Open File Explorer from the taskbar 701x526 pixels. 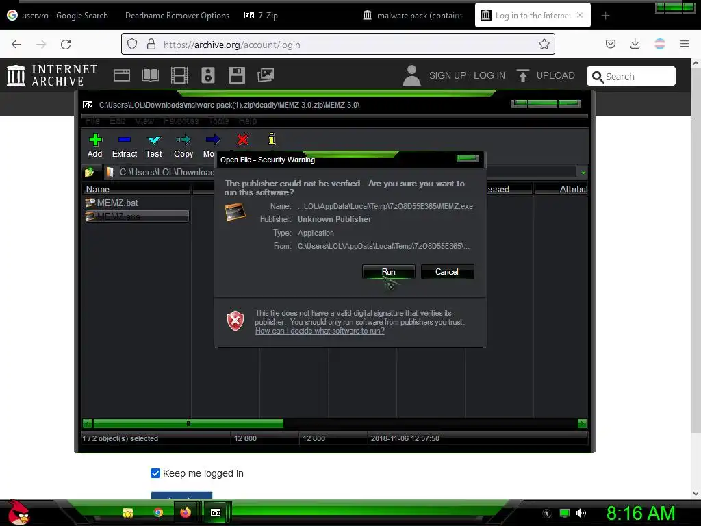(128, 512)
